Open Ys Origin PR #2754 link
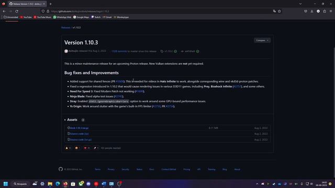335x188 pixels. click(x=170, y=107)
